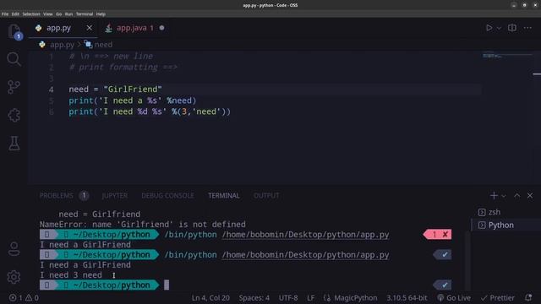Click unsaved dot on app.java tab
Viewport: 541px width, 304px height.
[x=161, y=28]
